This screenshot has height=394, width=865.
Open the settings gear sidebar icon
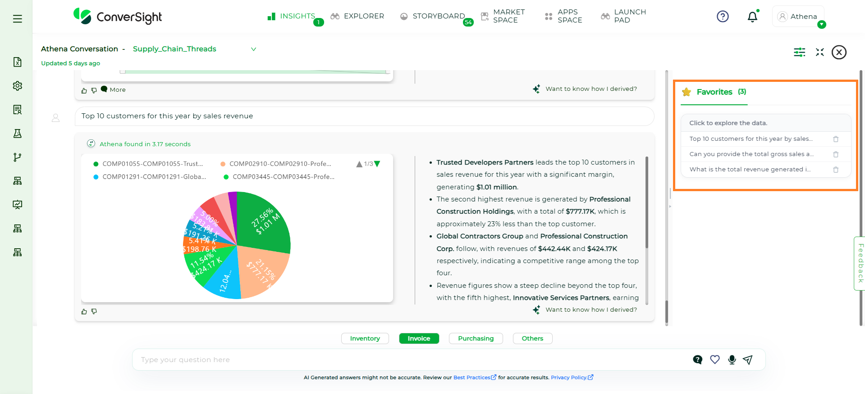(17, 86)
